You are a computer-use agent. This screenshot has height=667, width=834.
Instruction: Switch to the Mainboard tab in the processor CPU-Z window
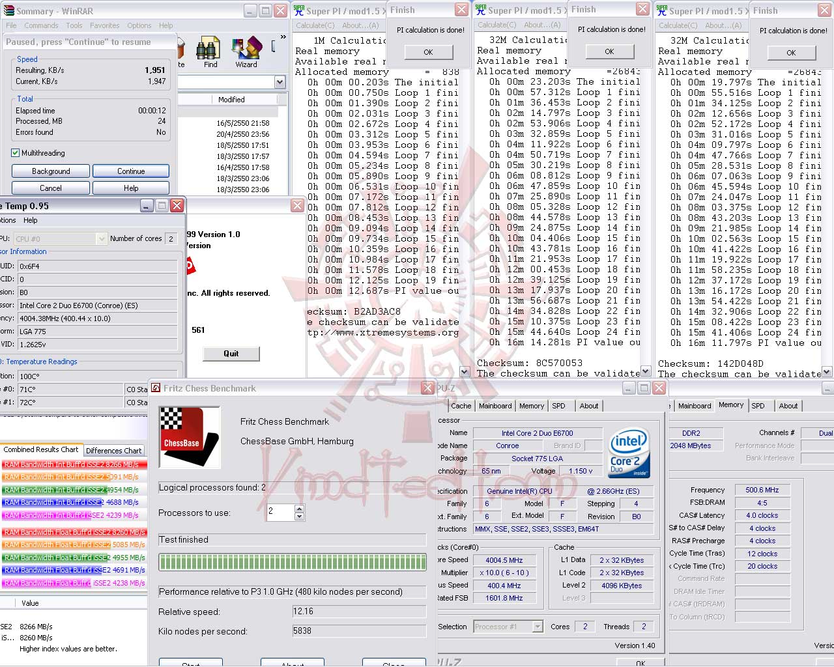pyautogui.click(x=495, y=406)
